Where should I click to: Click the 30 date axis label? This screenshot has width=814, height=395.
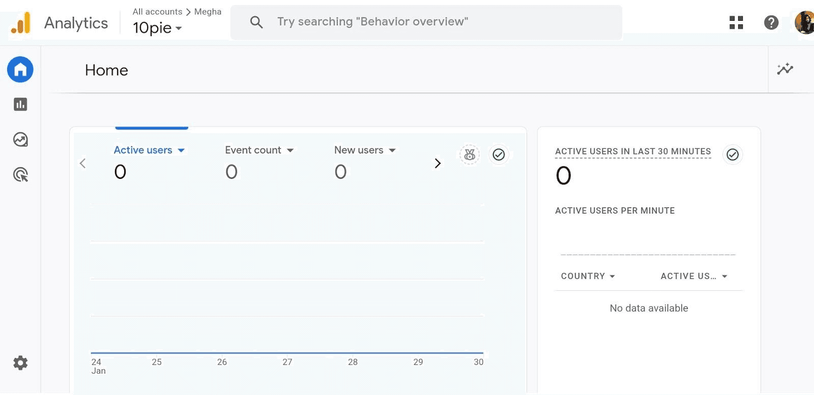click(478, 362)
